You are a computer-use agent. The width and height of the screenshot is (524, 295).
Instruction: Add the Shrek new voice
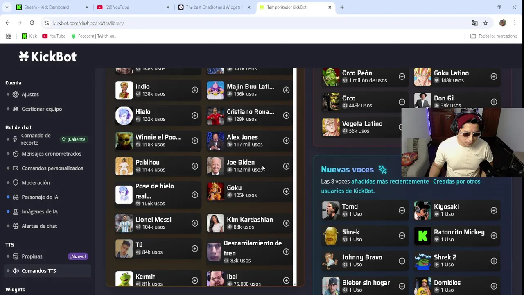(x=402, y=236)
